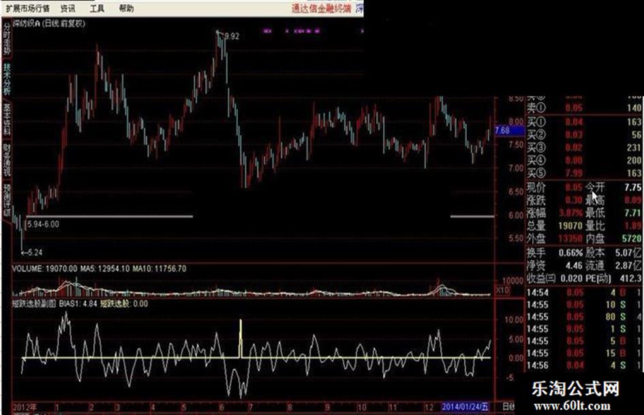Switch to the 基本资料 side tab
Image resolution: width=644 pixels, height=415 pixels.
[x=7, y=119]
